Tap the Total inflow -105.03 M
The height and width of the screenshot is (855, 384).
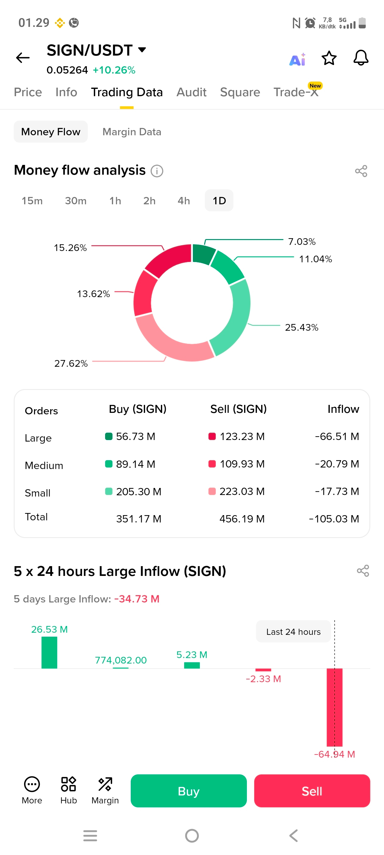(334, 518)
